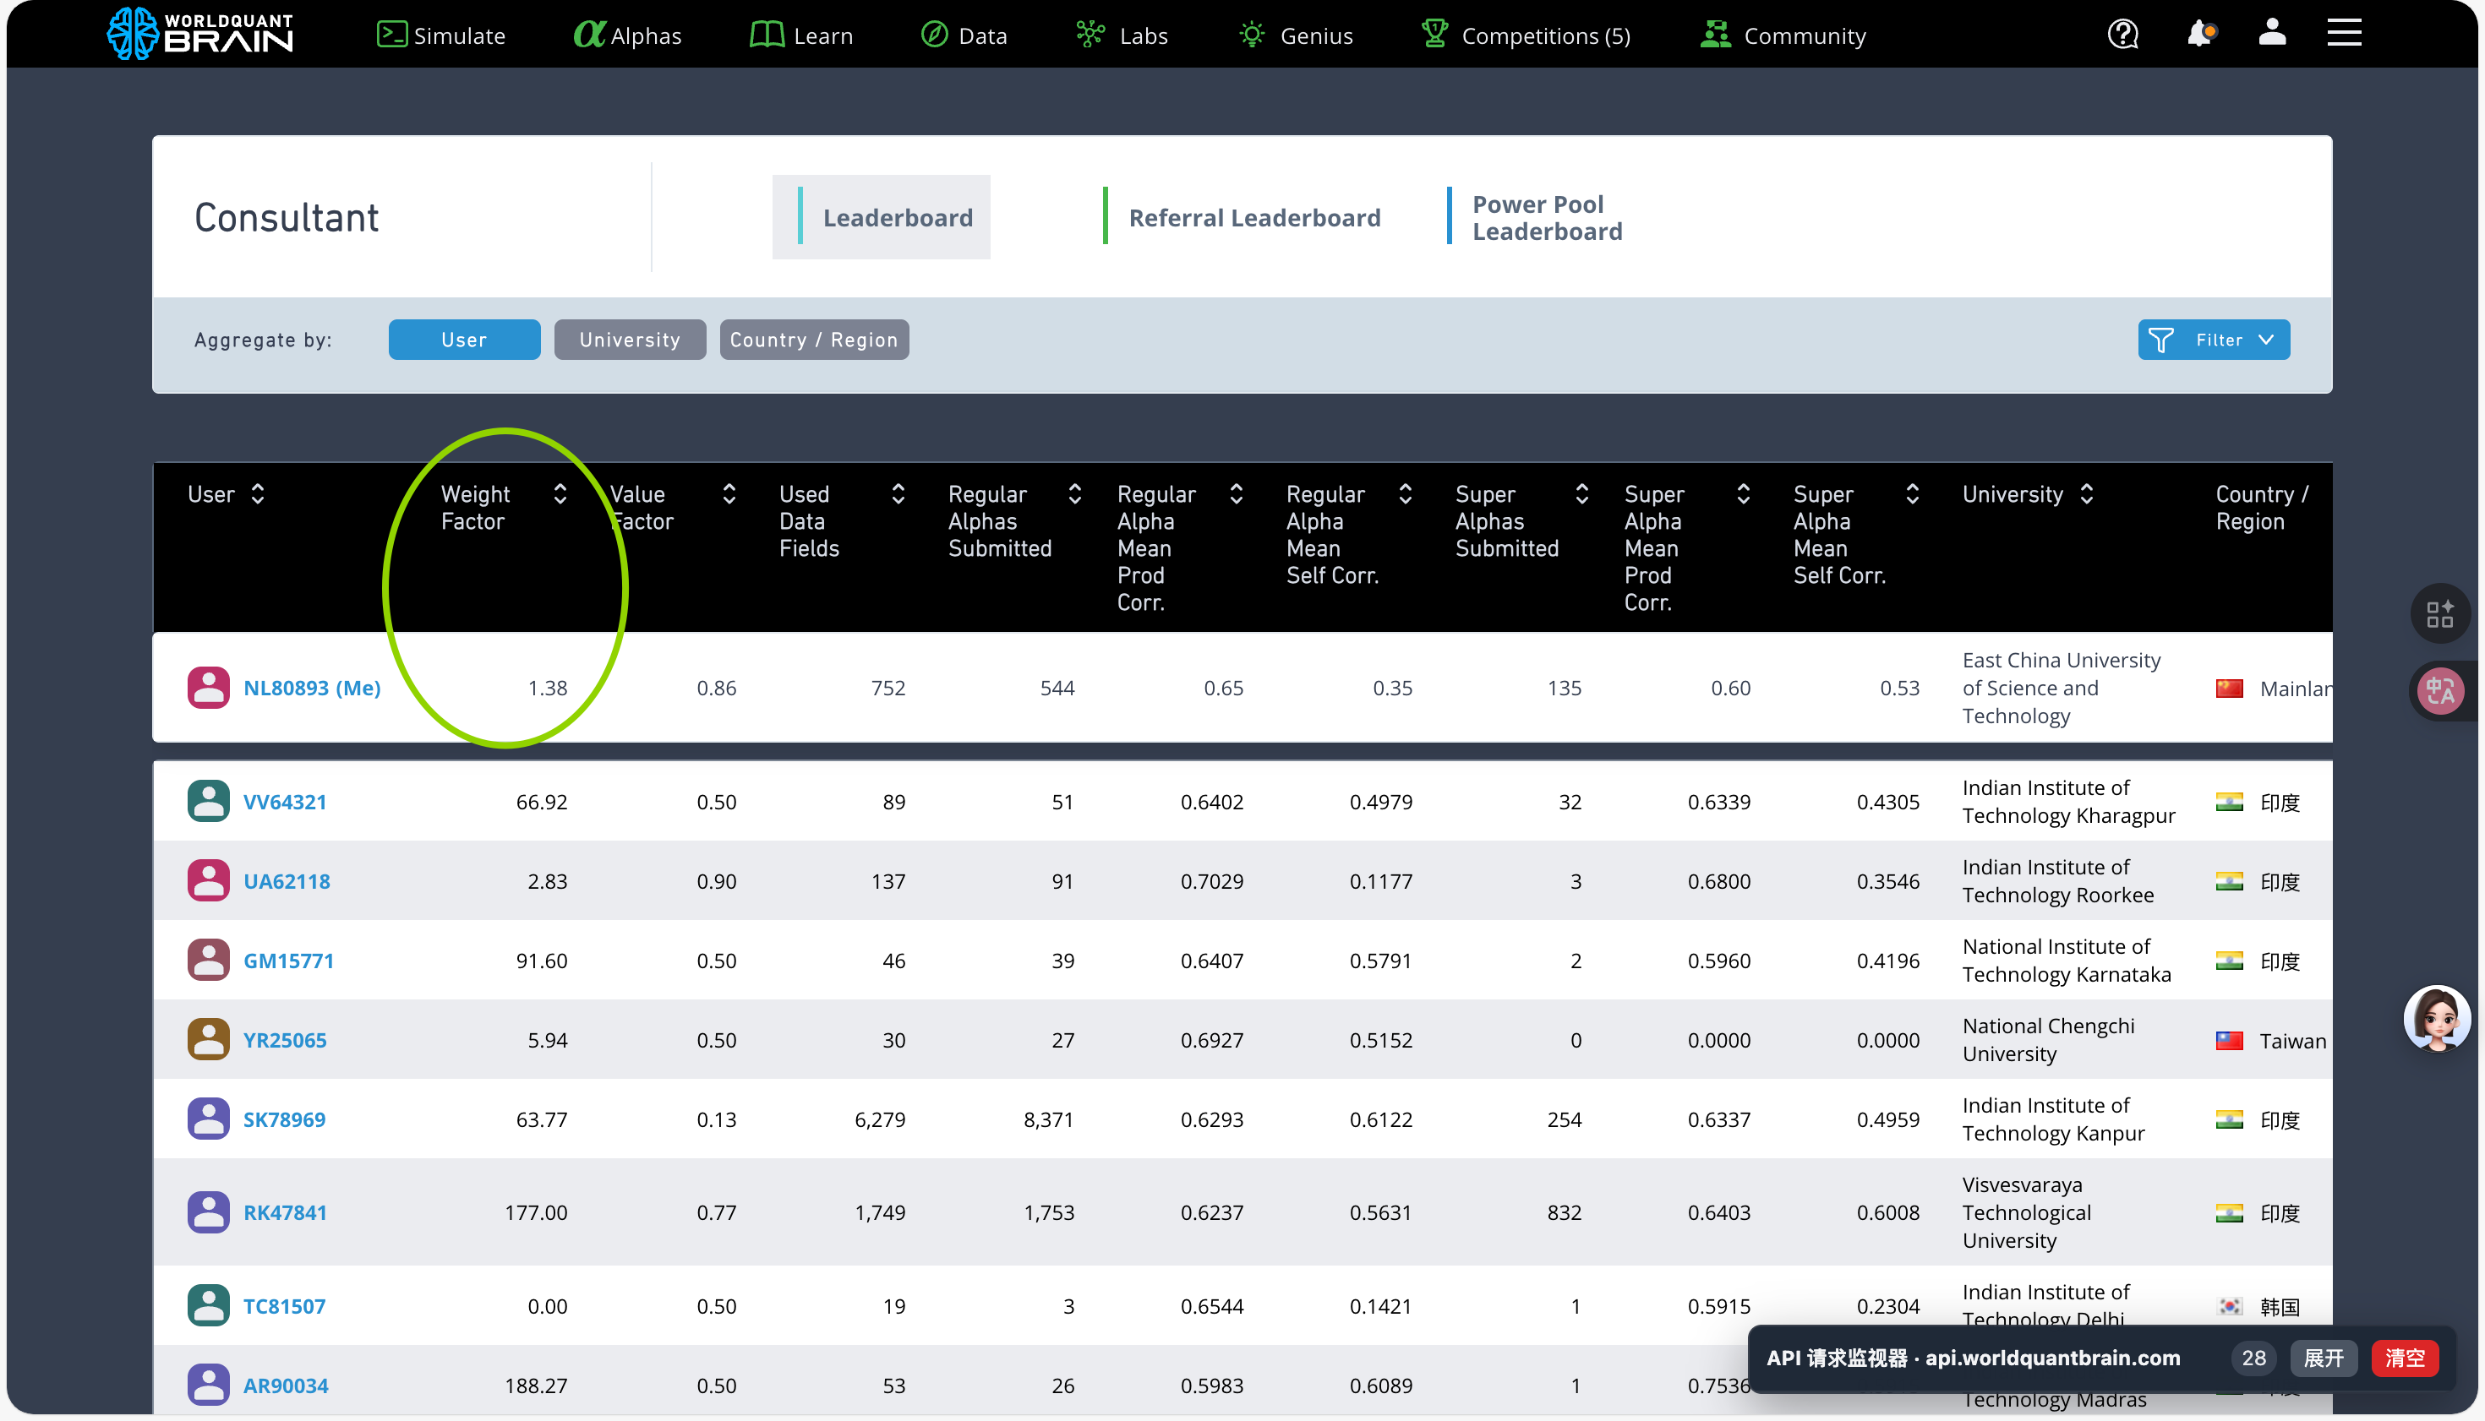Open the chat assistant avatar
This screenshot has height=1421, width=2485.
tap(2437, 1018)
